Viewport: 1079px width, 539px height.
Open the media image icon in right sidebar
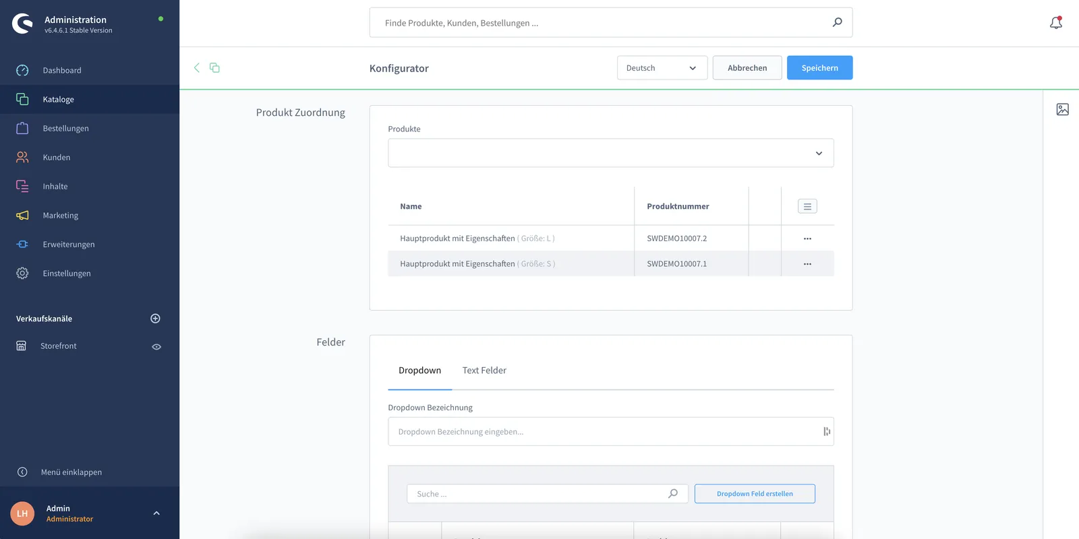1062,109
